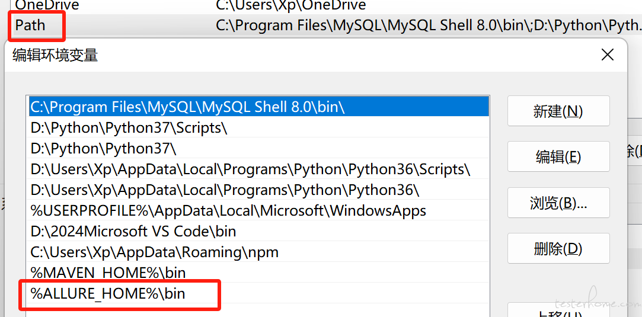This screenshot has height=317, width=642.
Task: Click the Path variable value text
Action: (428, 25)
